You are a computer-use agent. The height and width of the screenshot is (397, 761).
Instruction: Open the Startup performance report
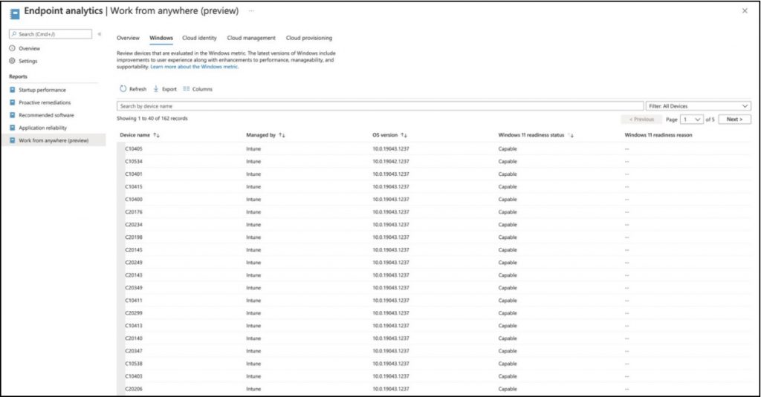[42, 90]
